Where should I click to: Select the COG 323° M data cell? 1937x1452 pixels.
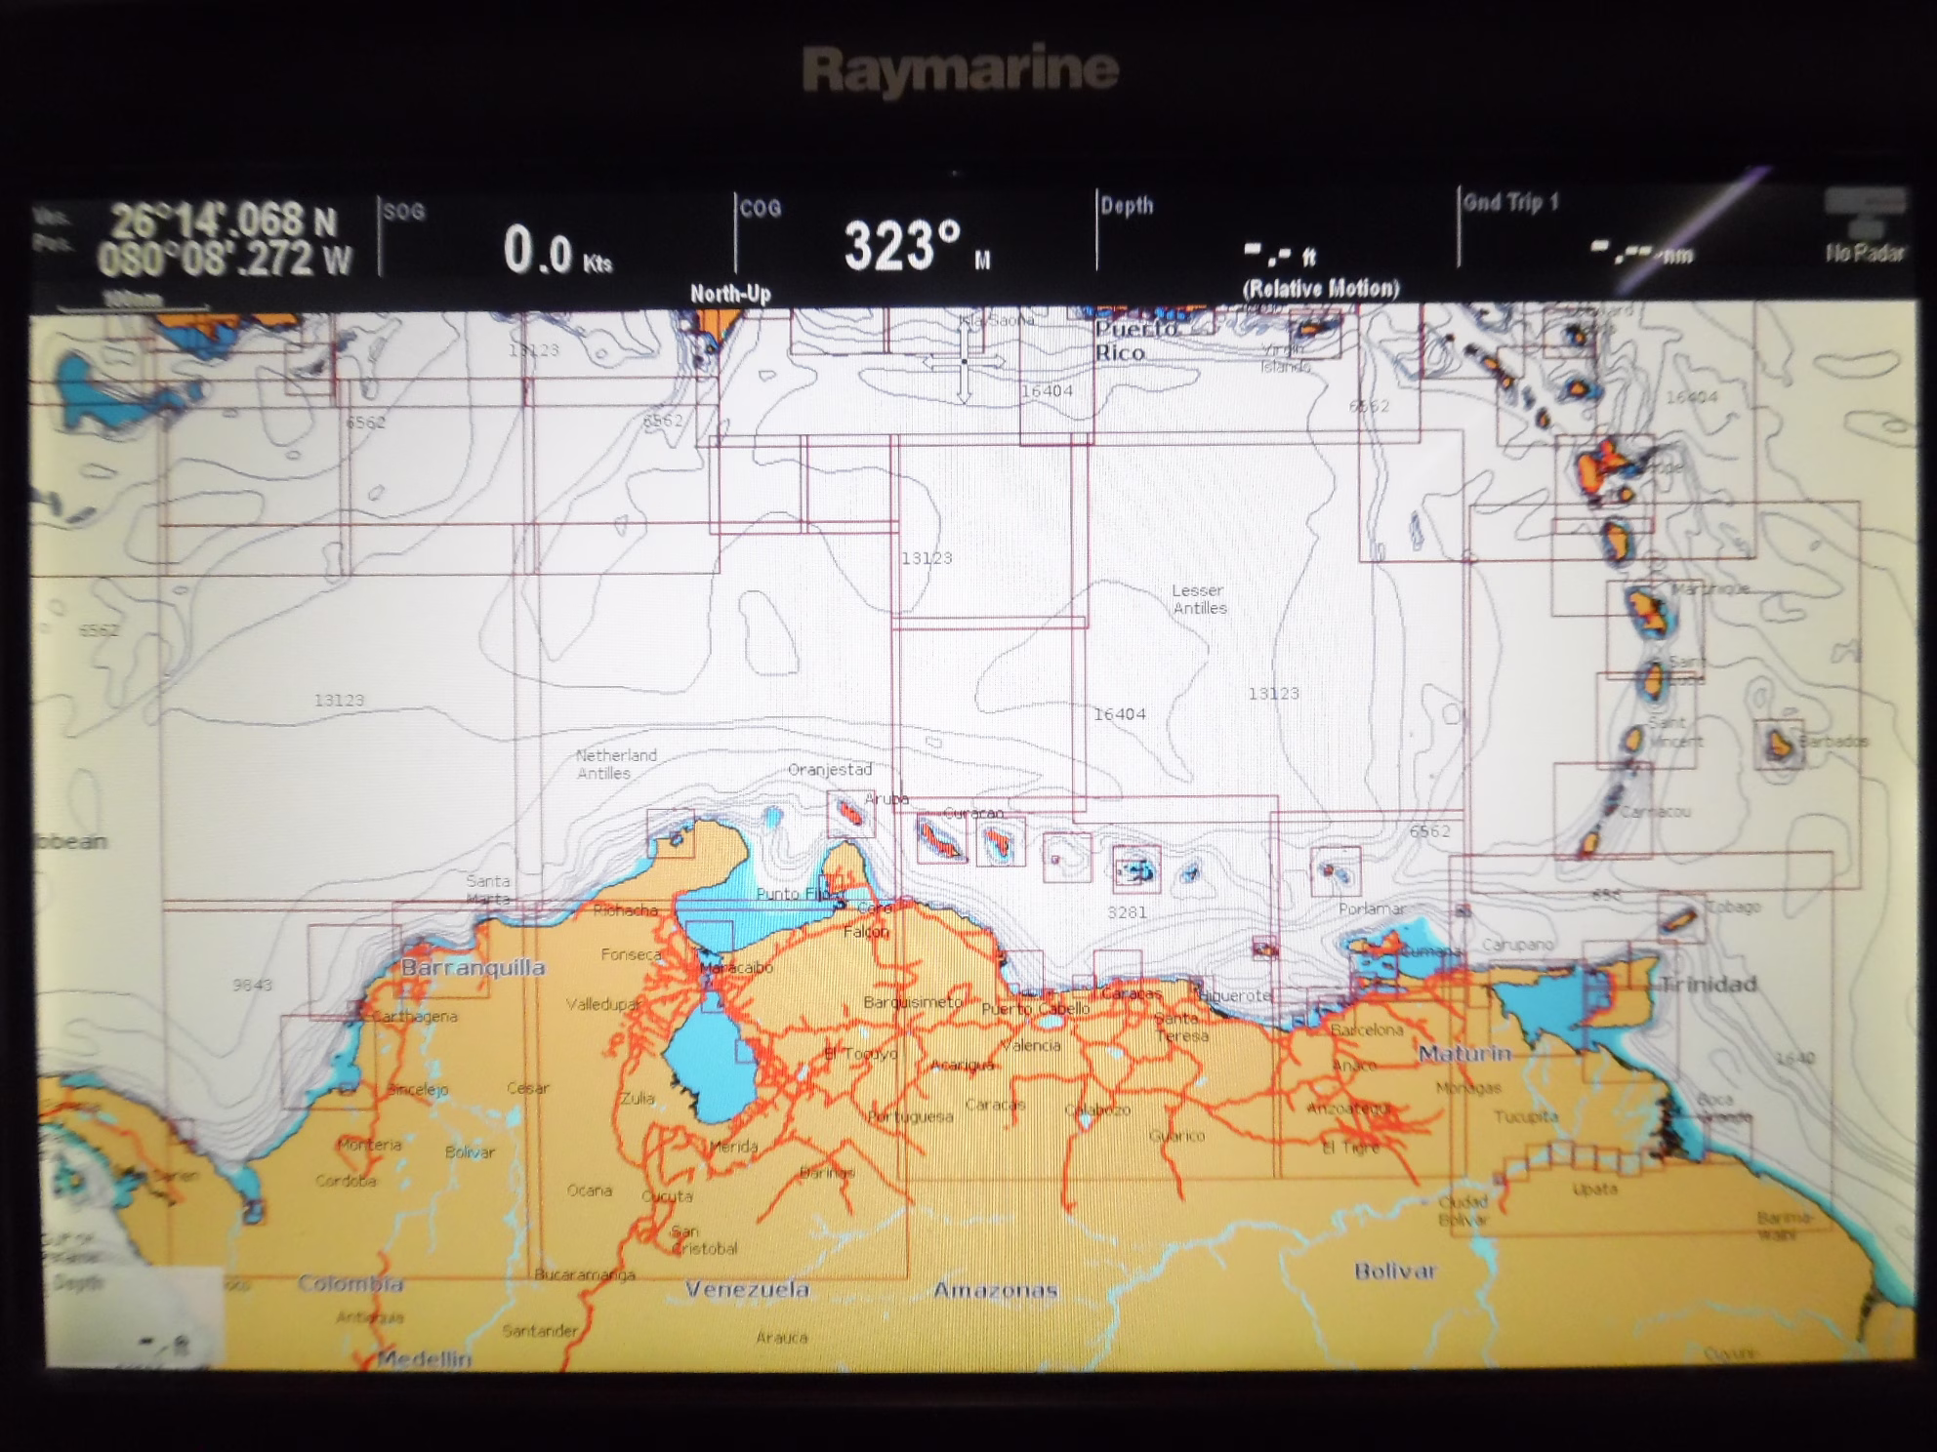915,239
